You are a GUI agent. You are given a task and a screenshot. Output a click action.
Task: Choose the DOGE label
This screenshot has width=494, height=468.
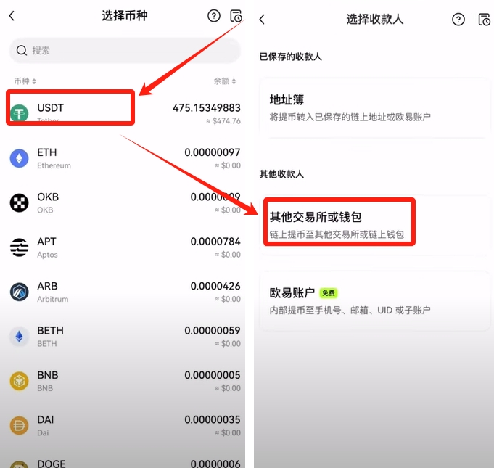coord(52,464)
